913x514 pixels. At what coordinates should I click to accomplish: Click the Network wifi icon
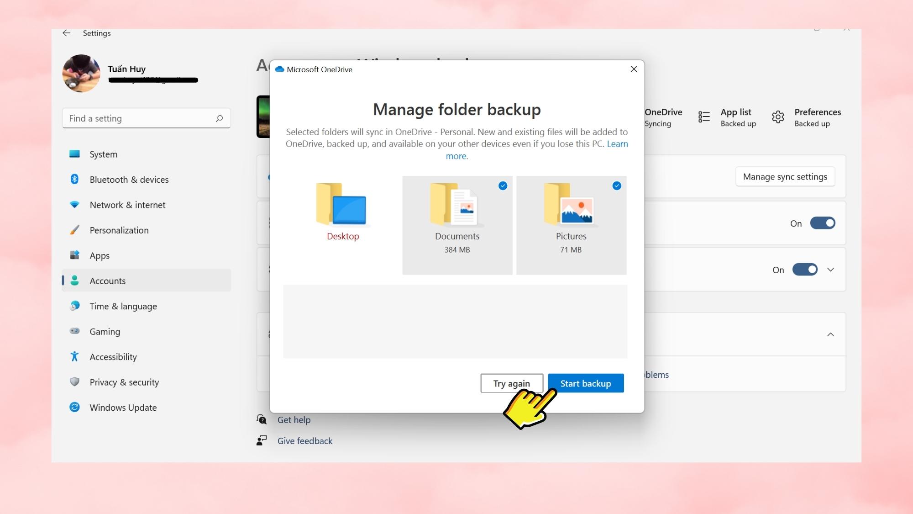coord(74,205)
